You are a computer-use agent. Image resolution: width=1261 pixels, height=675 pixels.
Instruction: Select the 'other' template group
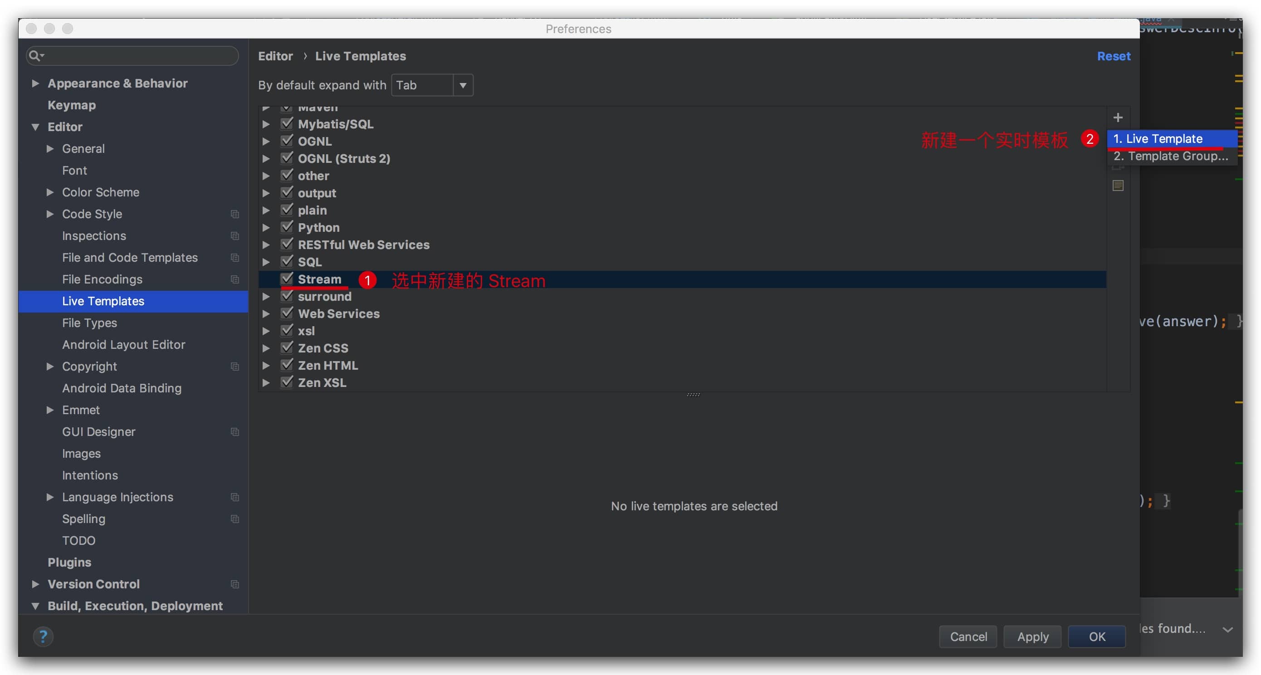pos(313,176)
